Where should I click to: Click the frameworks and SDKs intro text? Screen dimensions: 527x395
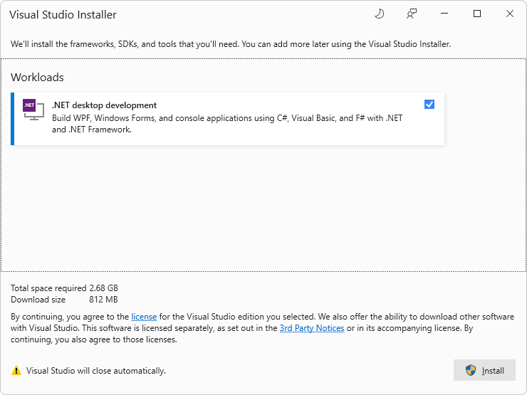tap(231, 44)
